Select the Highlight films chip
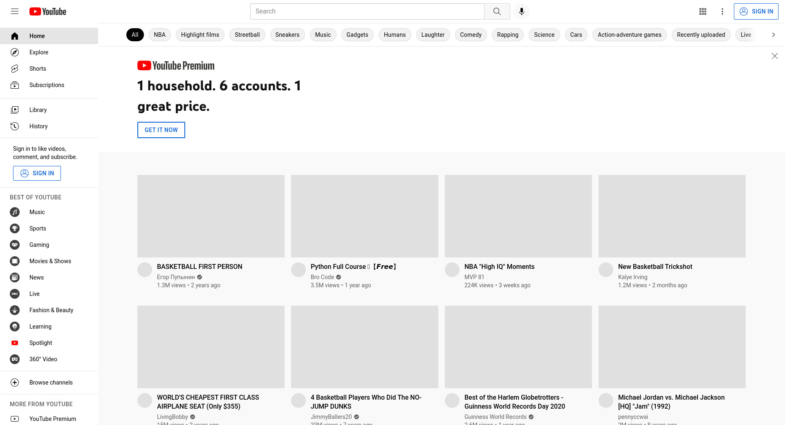 pyautogui.click(x=200, y=35)
